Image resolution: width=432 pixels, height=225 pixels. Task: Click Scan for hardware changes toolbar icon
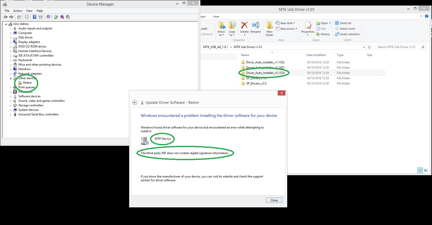tap(48, 17)
